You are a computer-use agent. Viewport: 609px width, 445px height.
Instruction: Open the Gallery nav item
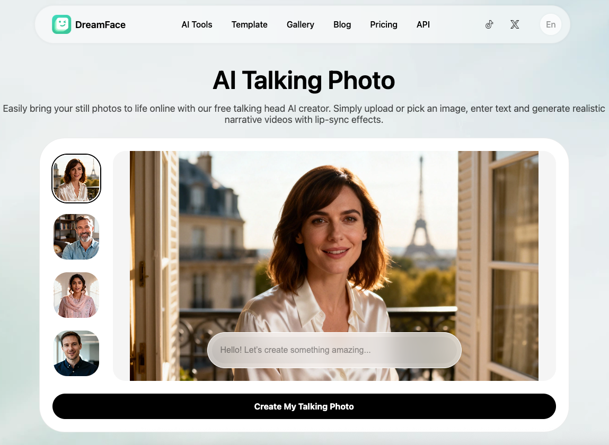tap(300, 24)
